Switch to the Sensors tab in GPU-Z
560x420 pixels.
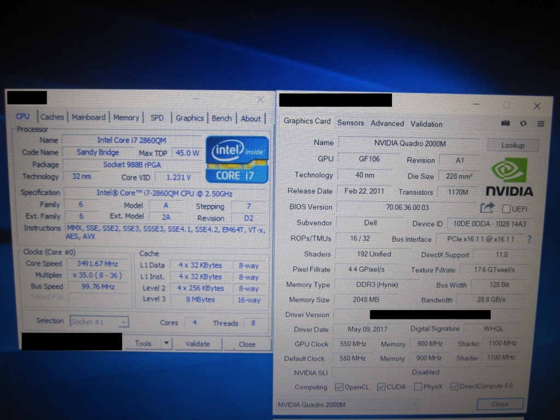(351, 123)
